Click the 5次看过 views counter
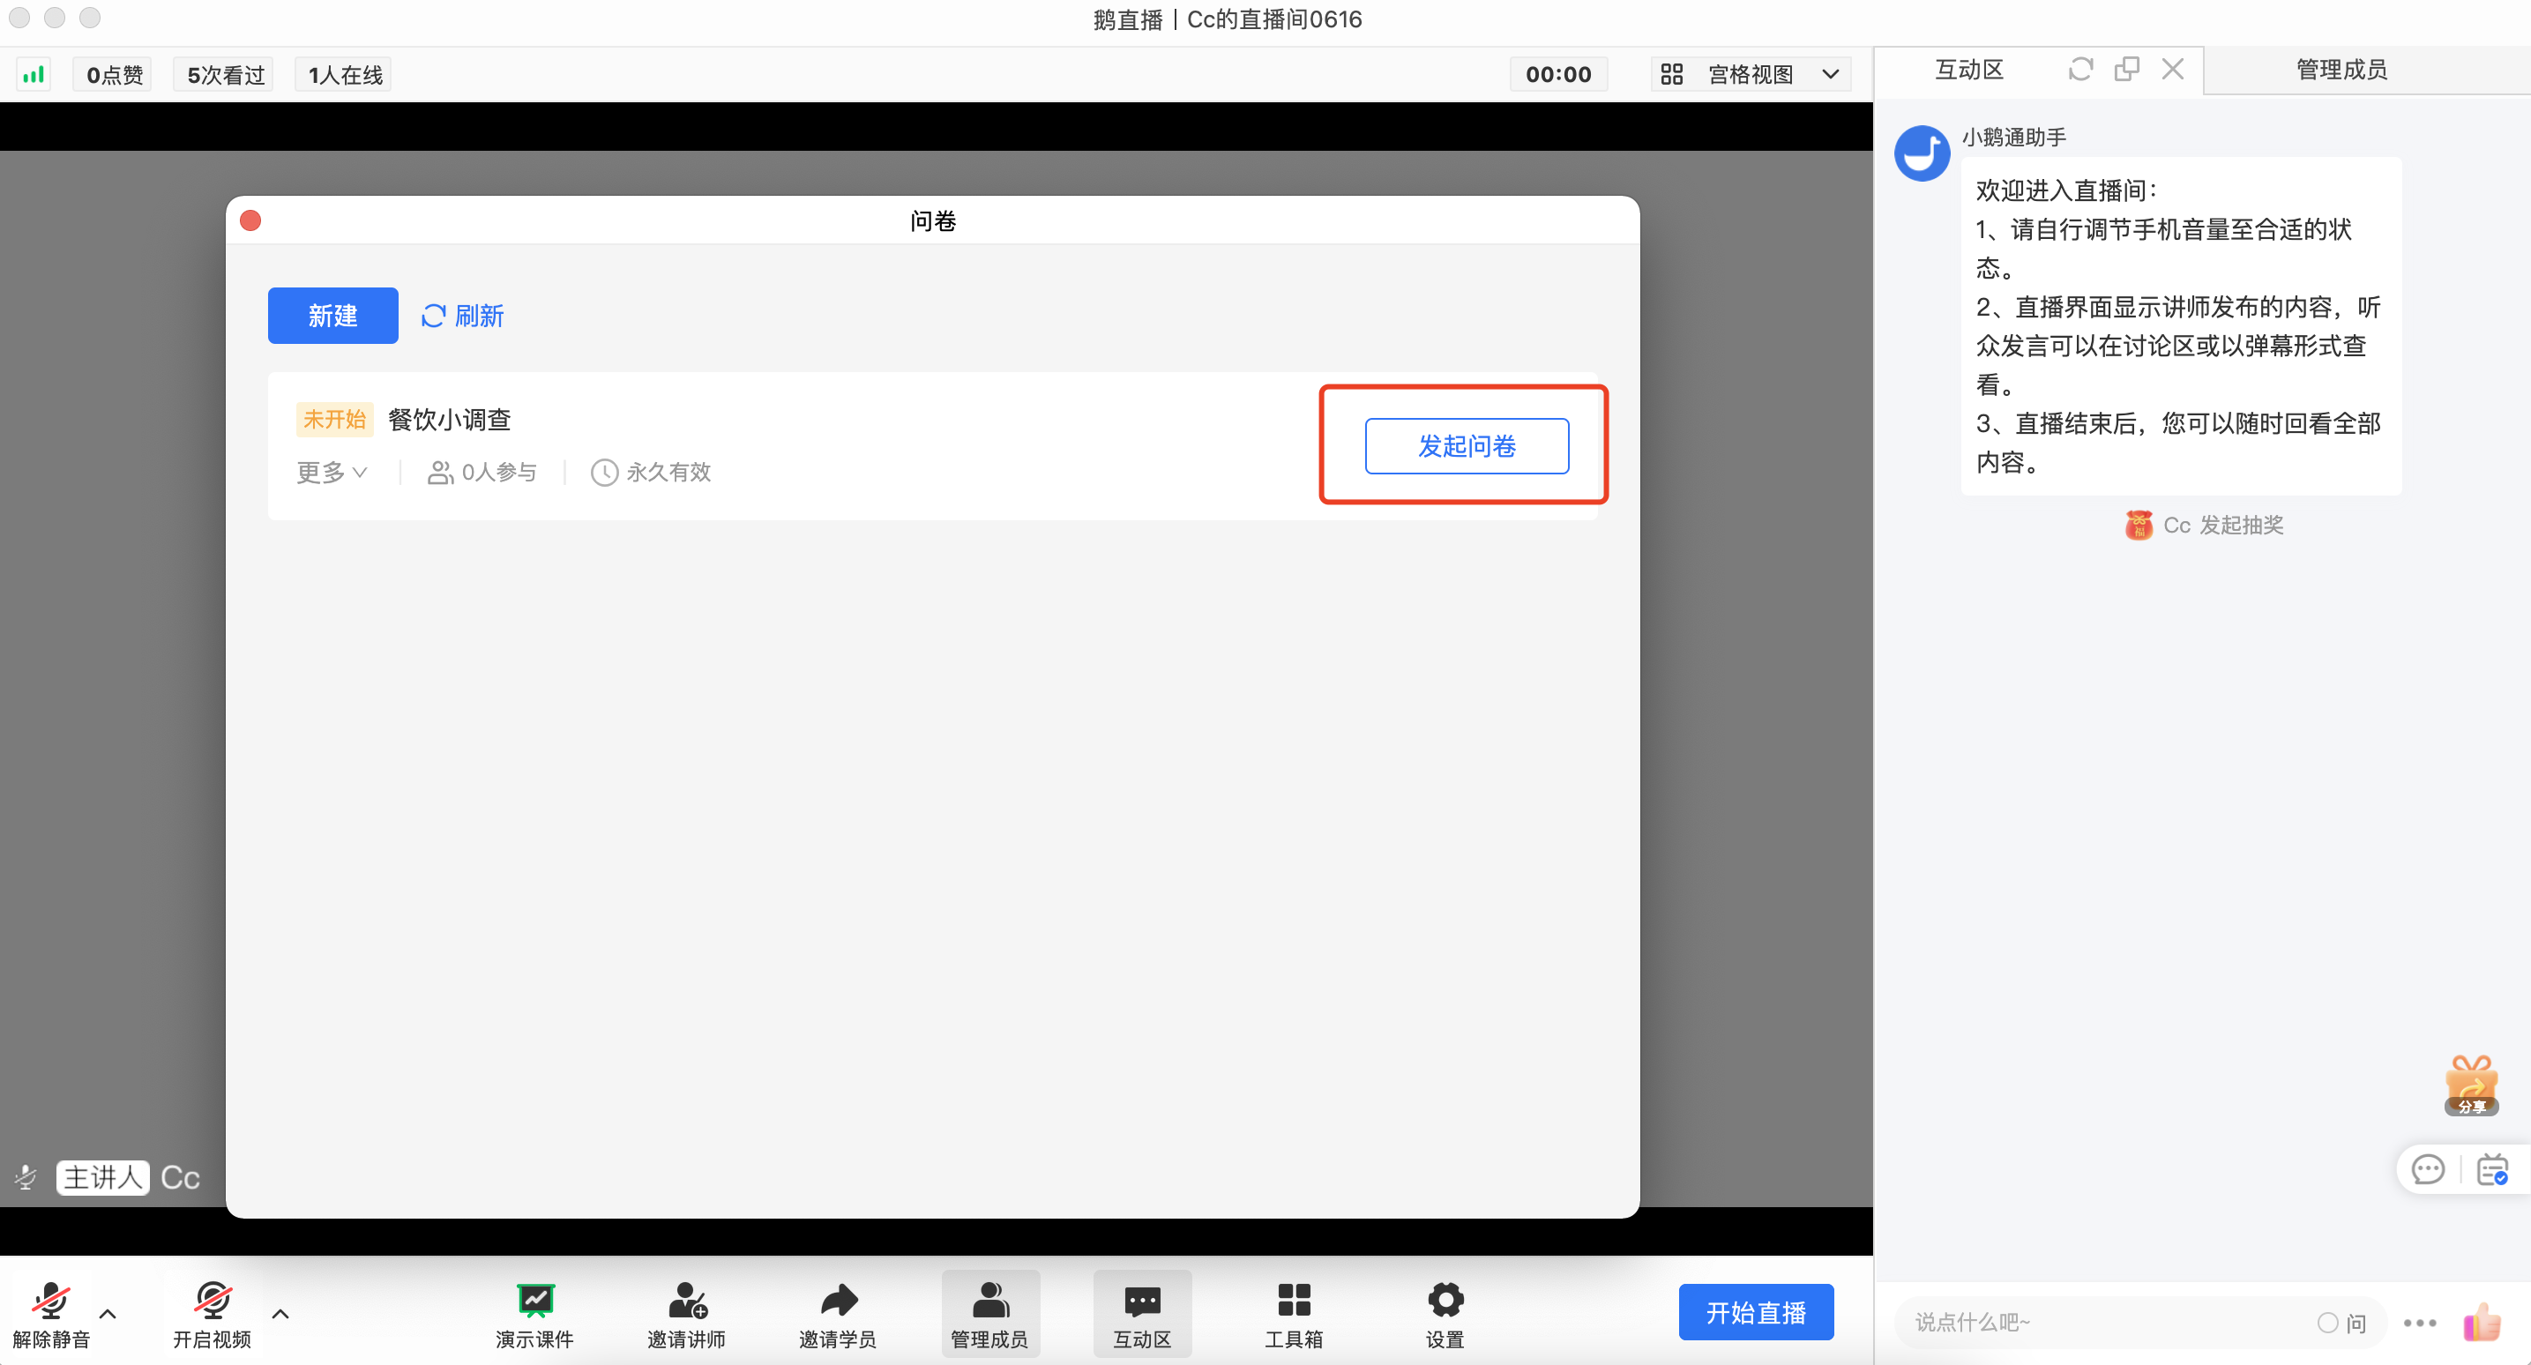This screenshot has height=1365, width=2531. pos(225,75)
